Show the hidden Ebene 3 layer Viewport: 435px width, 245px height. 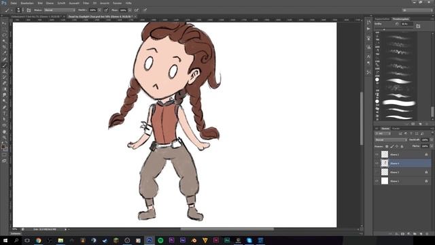(377, 172)
